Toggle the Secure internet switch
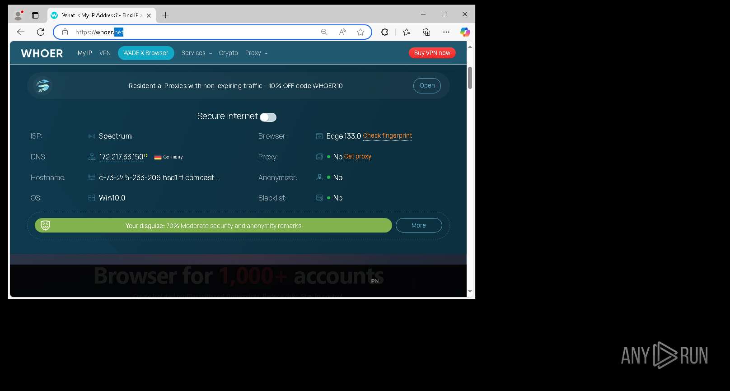Image resolution: width=730 pixels, height=391 pixels. (x=268, y=117)
